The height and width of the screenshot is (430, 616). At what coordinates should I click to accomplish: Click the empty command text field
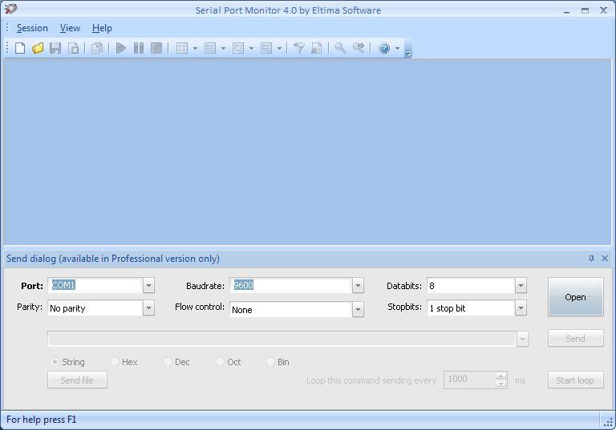[x=282, y=339]
